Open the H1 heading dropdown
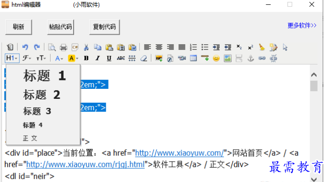This screenshot has width=327, height=182. (x=12, y=58)
